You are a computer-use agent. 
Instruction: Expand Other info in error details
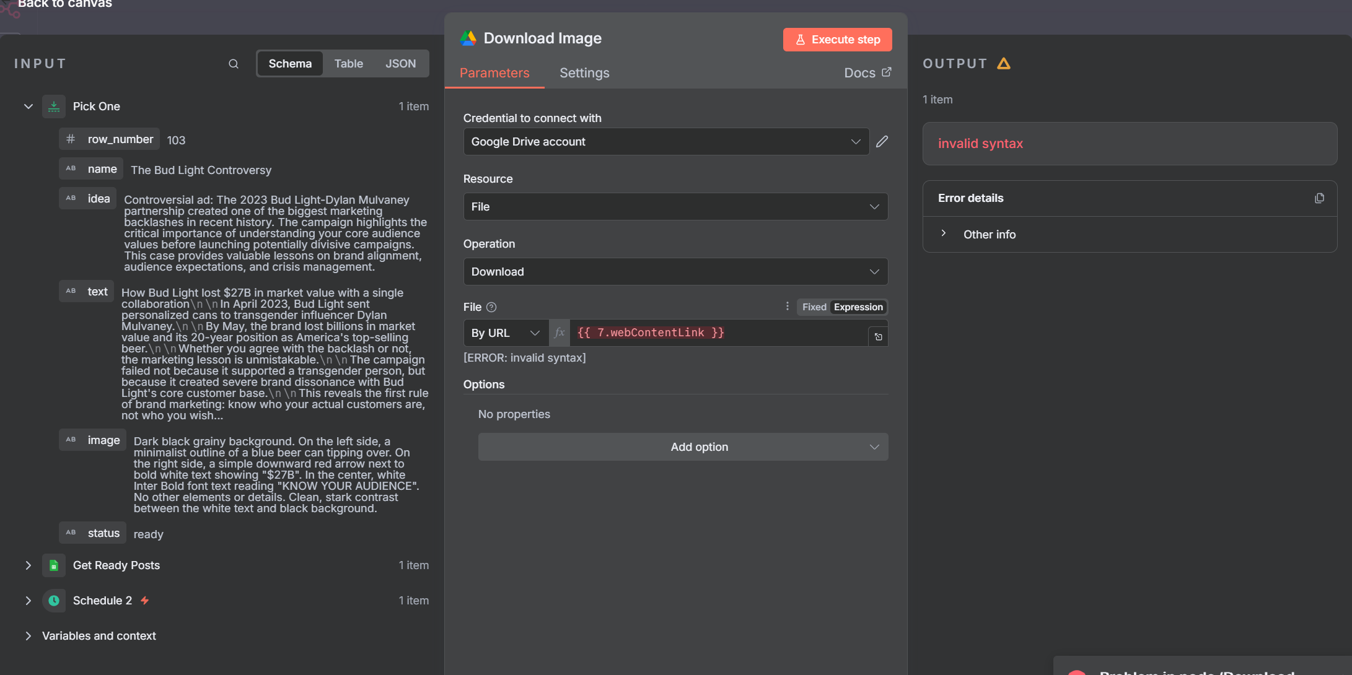[x=943, y=234]
